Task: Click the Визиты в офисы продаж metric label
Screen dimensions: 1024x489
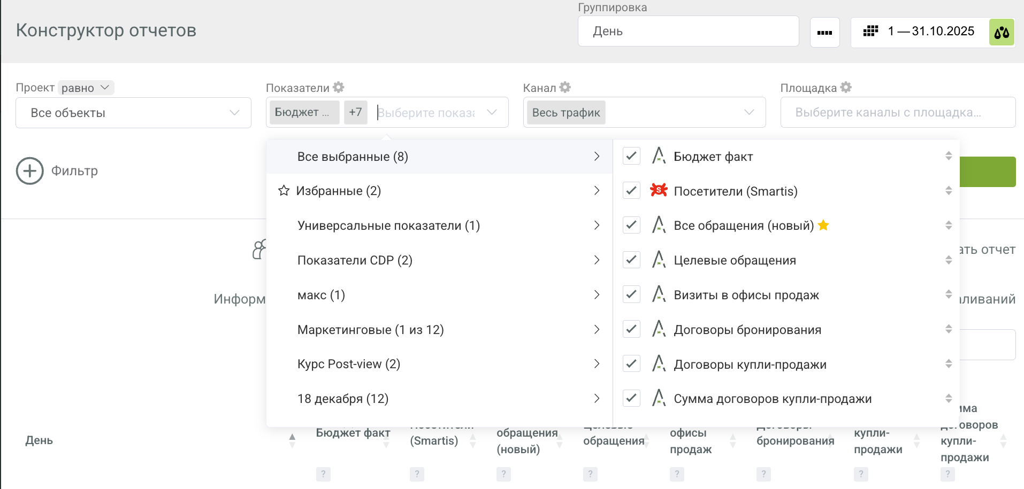Action: point(746,294)
